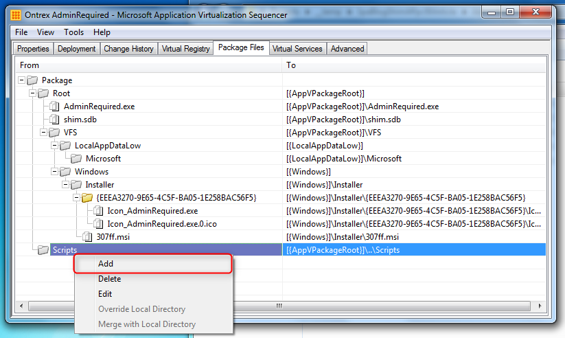Screen dimensions: 565x338
Task: Click the [{AppVPackageRoot}]\shim.sdb target cell
Action: [414, 120]
